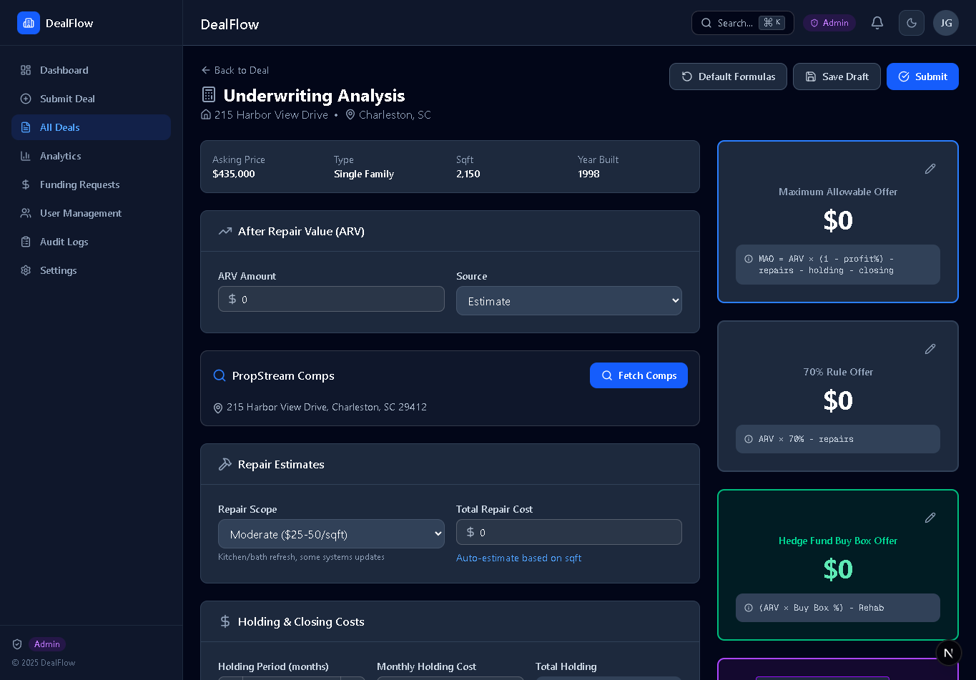Navigate to Funding Requests

[x=79, y=184]
